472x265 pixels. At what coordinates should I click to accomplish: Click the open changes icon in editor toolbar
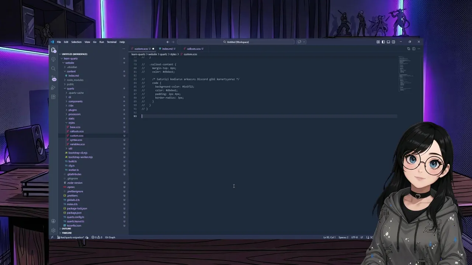point(409,49)
